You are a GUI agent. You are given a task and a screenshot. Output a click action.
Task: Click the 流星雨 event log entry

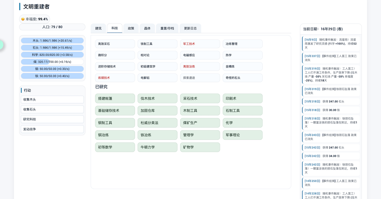click(331, 44)
